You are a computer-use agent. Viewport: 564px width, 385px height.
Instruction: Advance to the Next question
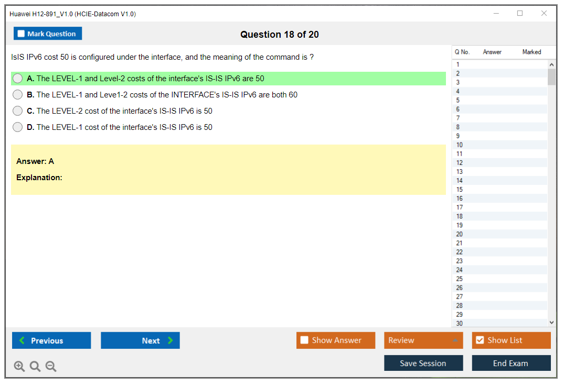coord(140,340)
